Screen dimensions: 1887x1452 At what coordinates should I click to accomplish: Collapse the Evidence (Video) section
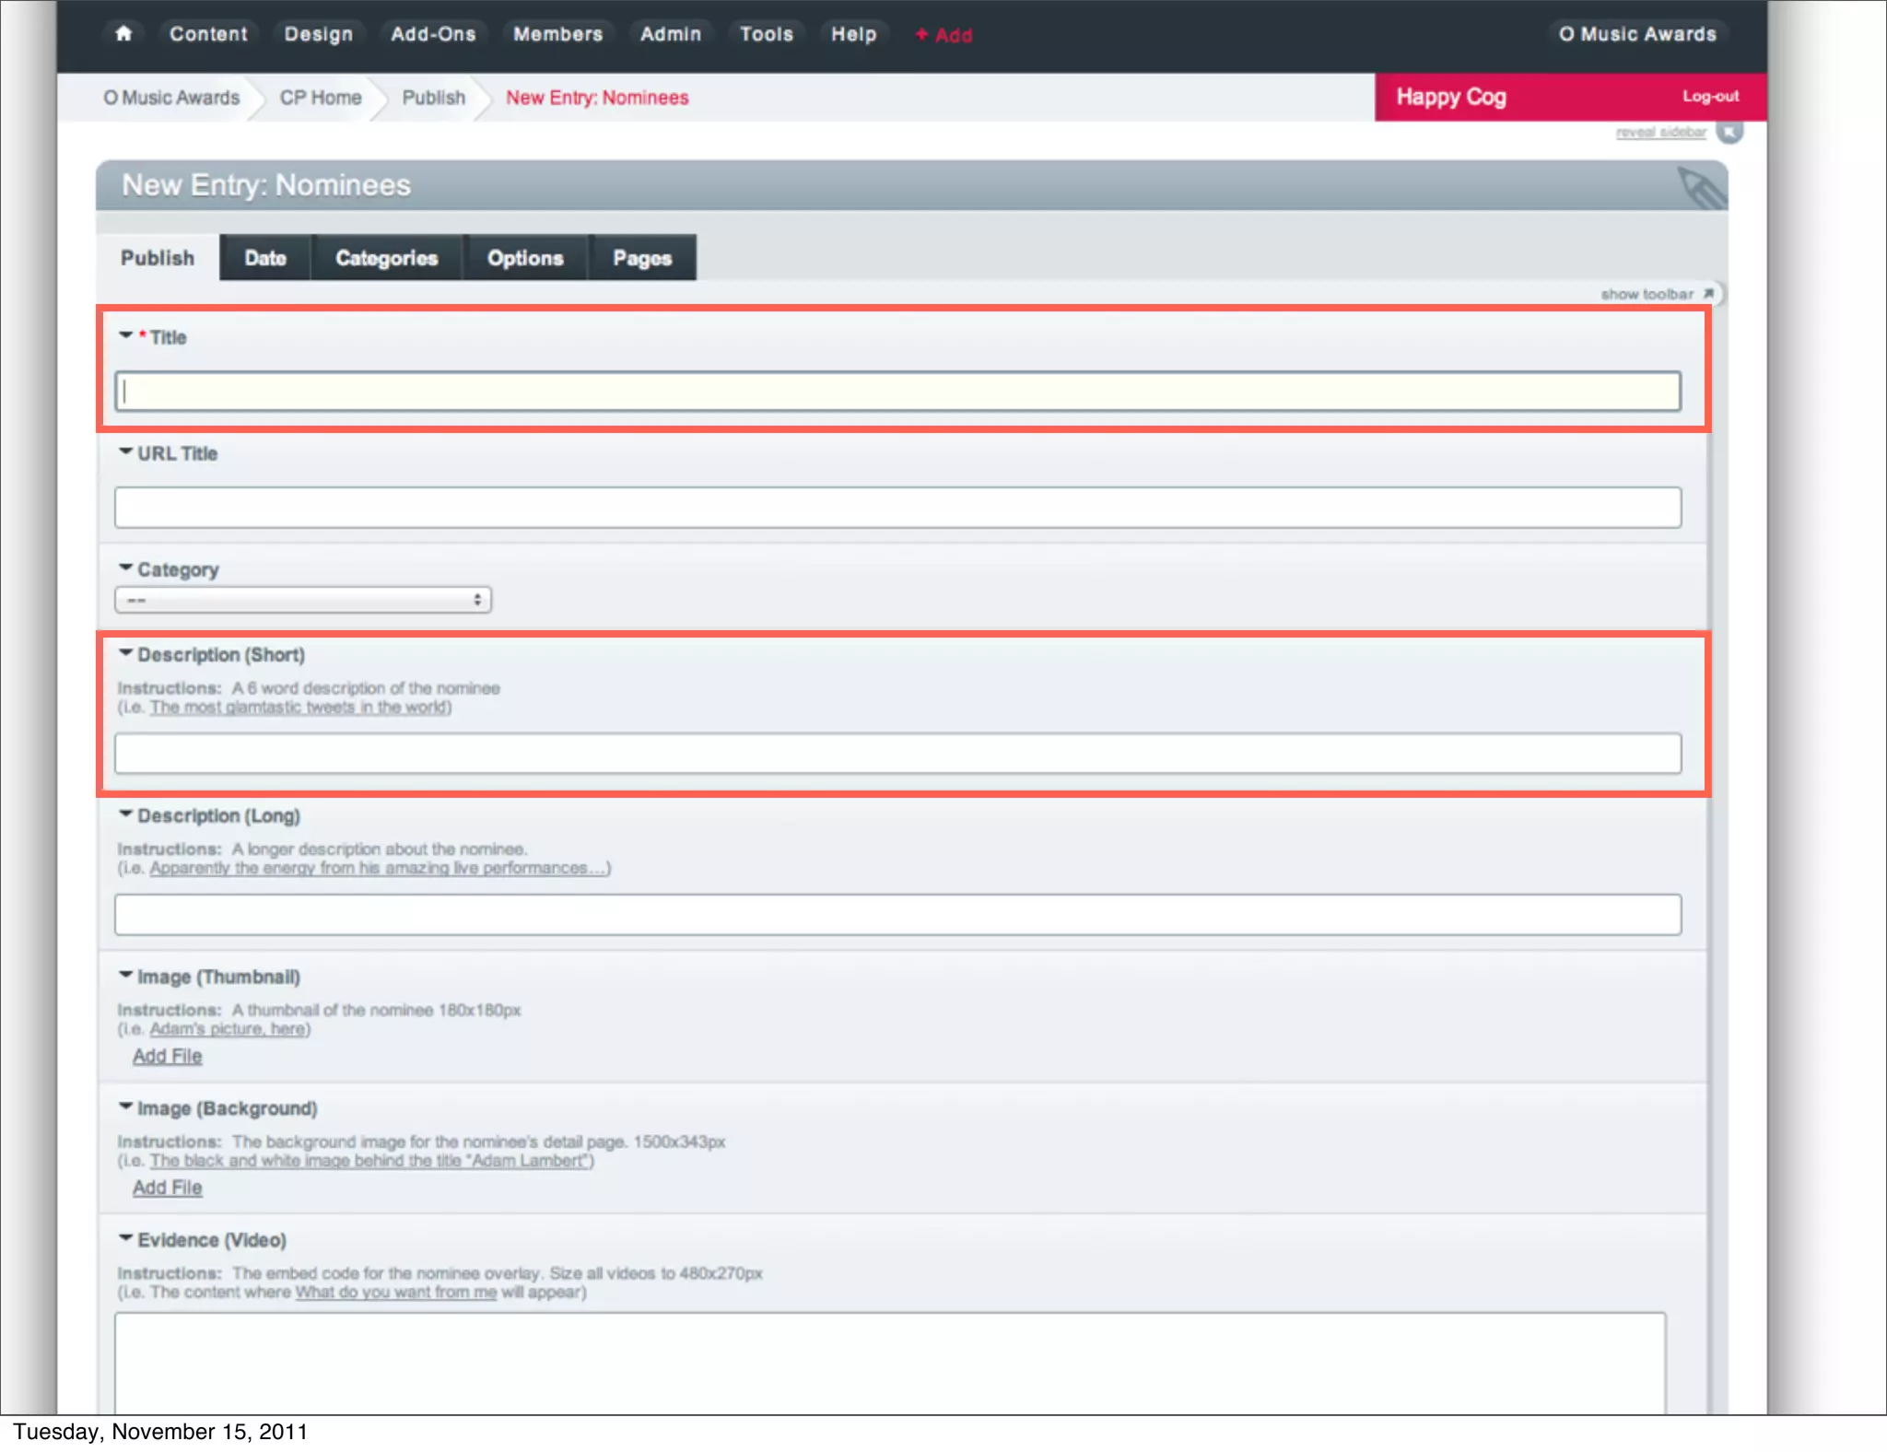[x=126, y=1238]
